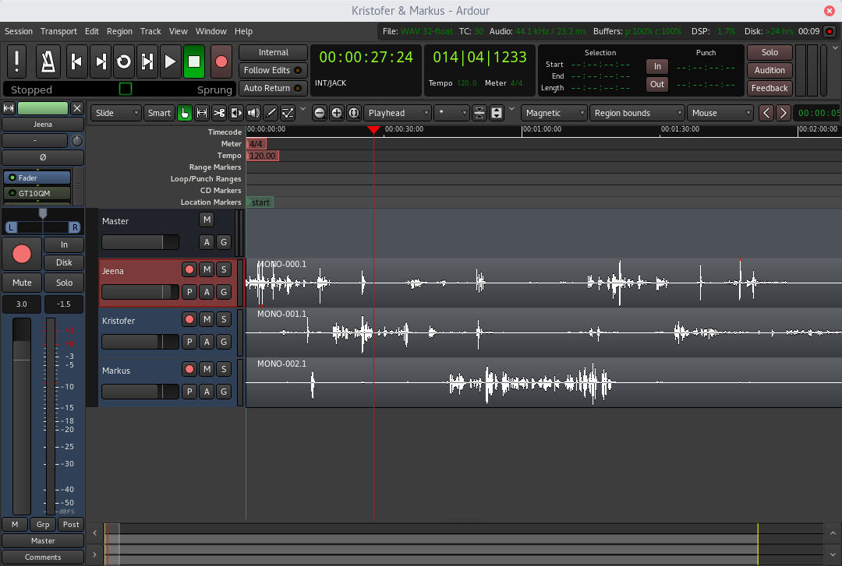
Task: Go to session end transport button
Action: point(101,62)
